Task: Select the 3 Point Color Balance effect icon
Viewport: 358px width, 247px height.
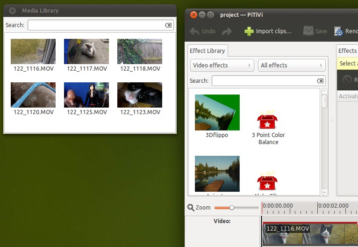Action: pos(267,119)
